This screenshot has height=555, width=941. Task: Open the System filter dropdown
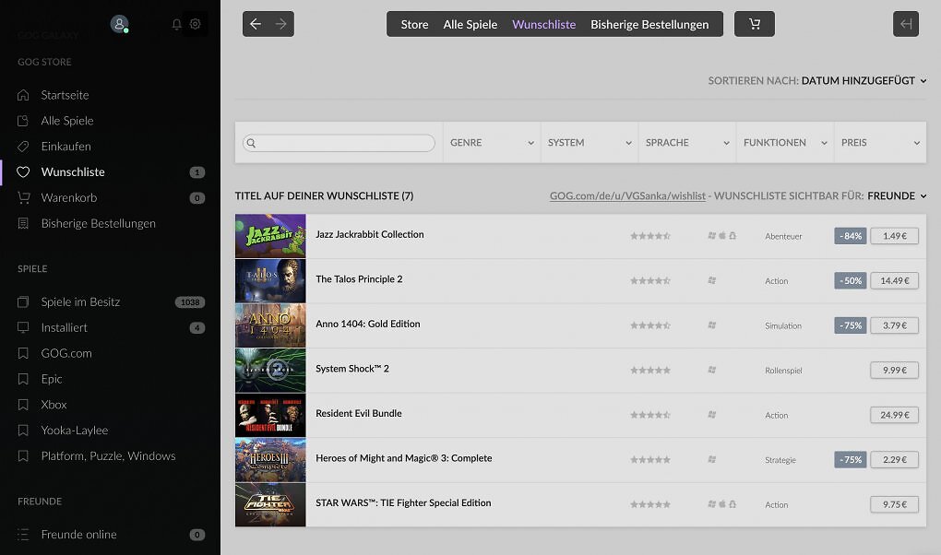[x=590, y=143]
